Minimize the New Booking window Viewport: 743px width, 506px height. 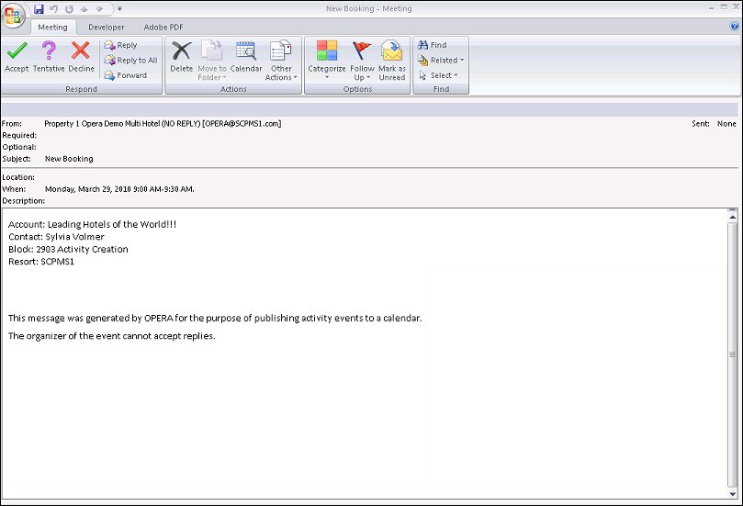(x=711, y=7)
